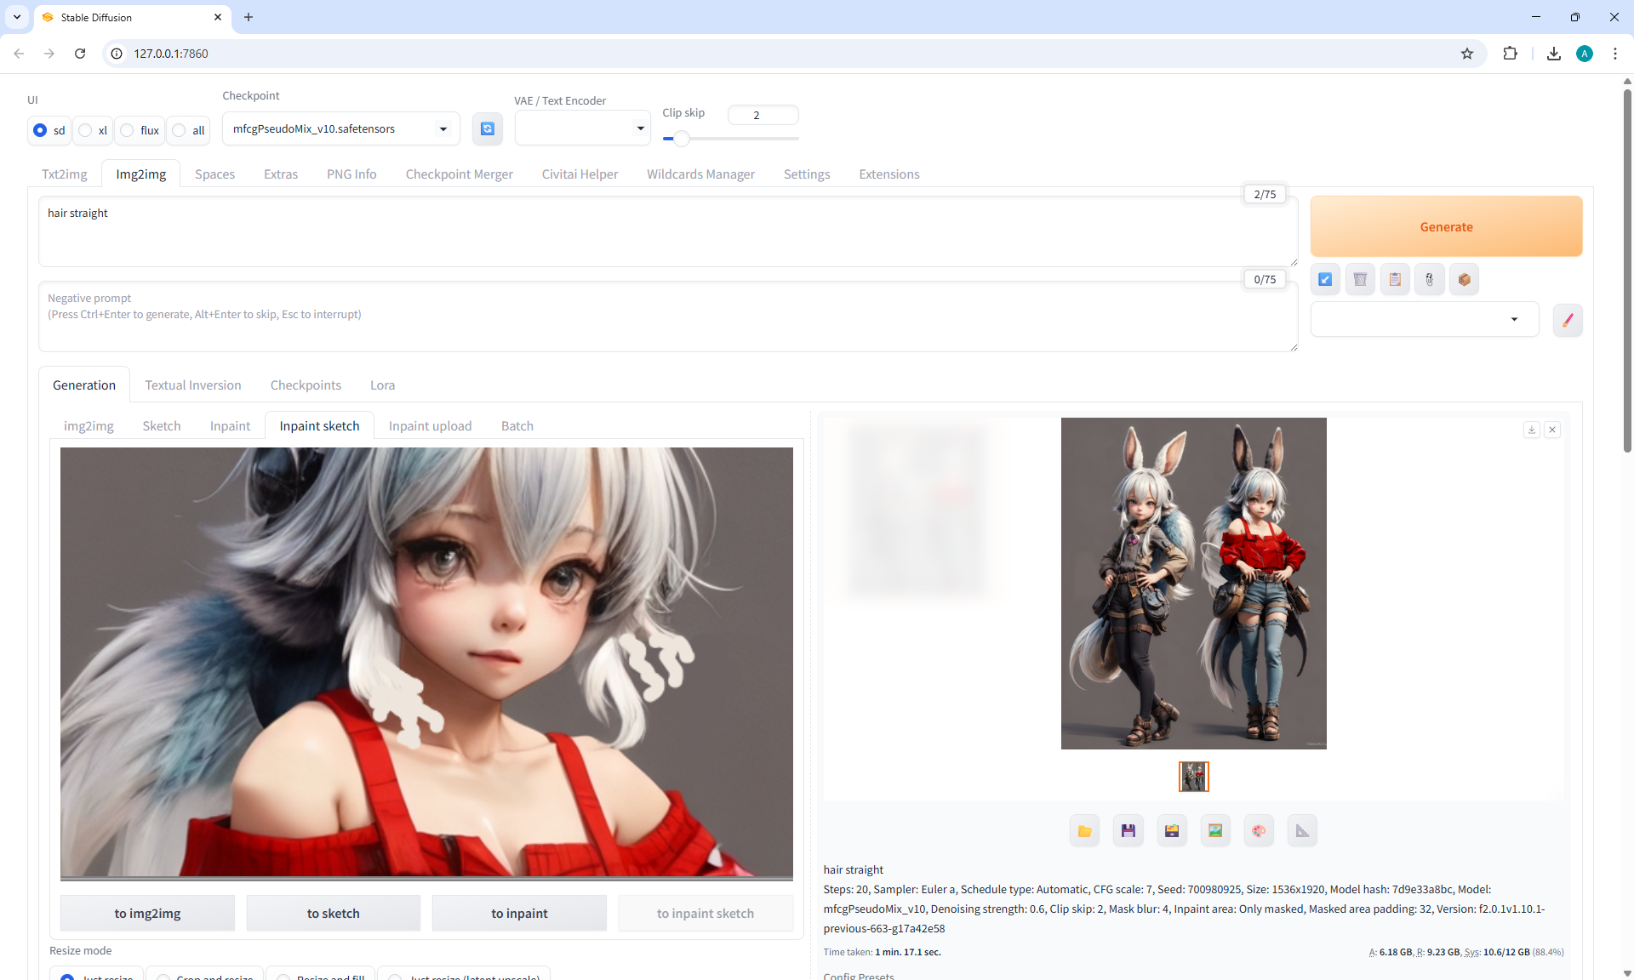The height and width of the screenshot is (980, 1634).
Task: Adjust the Clip skip slider
Action: coord(681,138)
